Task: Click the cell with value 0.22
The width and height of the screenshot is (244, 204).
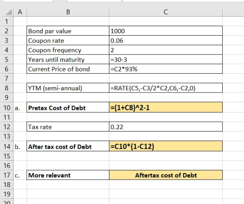Action: [166, 126]
